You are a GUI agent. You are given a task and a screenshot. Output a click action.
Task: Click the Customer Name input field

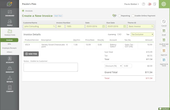(x=39, y=26)
